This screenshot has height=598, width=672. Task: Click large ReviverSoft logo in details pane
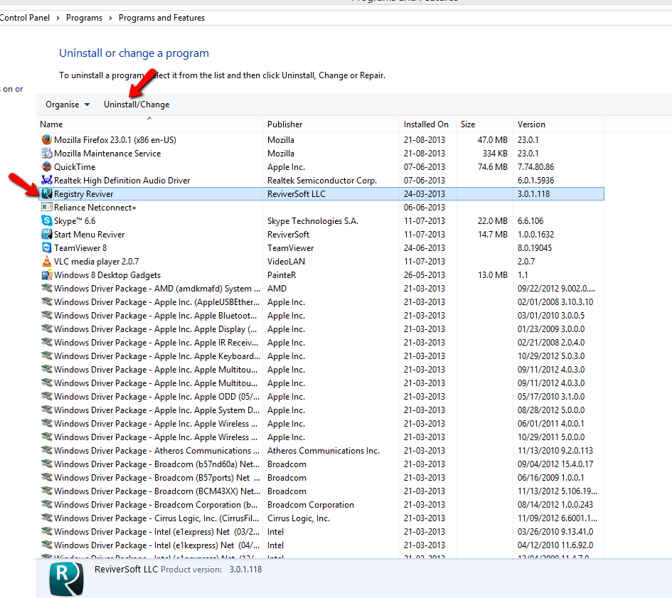pyautogui.click(x=66, y=579)
